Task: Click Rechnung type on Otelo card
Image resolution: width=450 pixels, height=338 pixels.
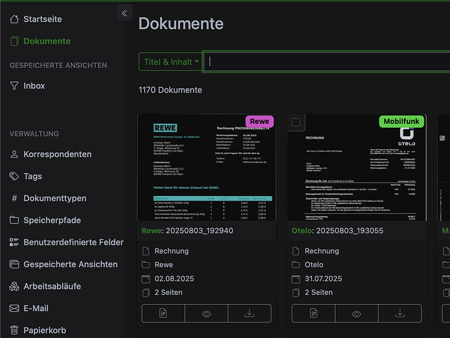Action: click(x=321, y=251)
